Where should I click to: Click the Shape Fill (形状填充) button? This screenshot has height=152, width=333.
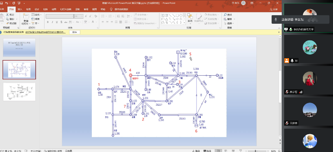click(211, 14)
